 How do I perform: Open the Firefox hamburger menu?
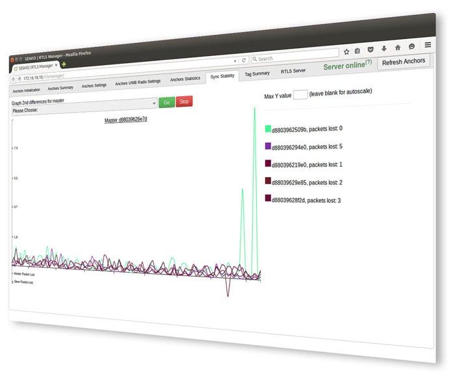tap(428, 45)
